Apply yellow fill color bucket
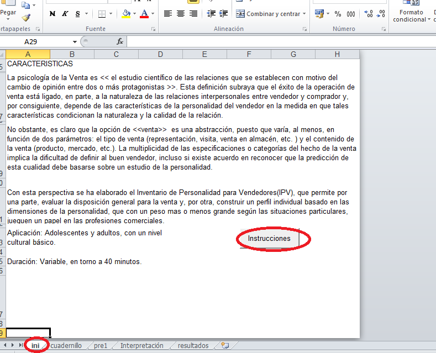The image size is (436, 353). tap(126, 14)
